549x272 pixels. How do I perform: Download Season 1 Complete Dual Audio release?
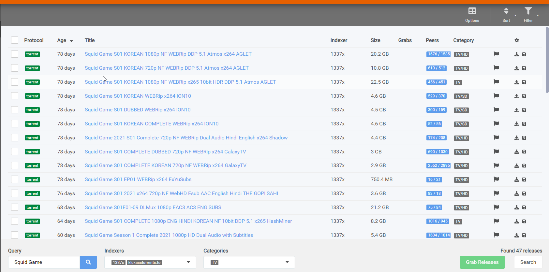pos(517,236)
